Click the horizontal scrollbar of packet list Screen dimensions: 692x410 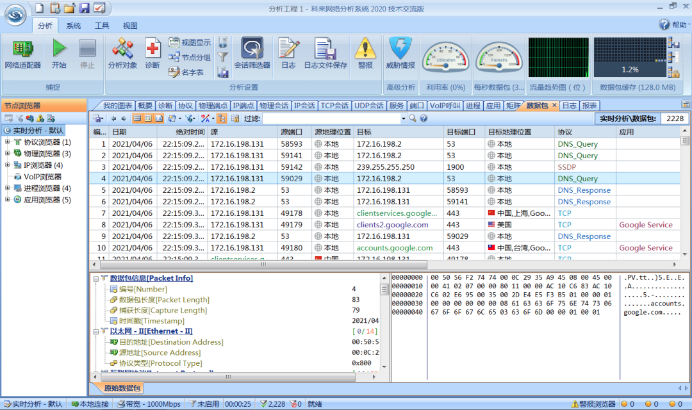(263, 265)
